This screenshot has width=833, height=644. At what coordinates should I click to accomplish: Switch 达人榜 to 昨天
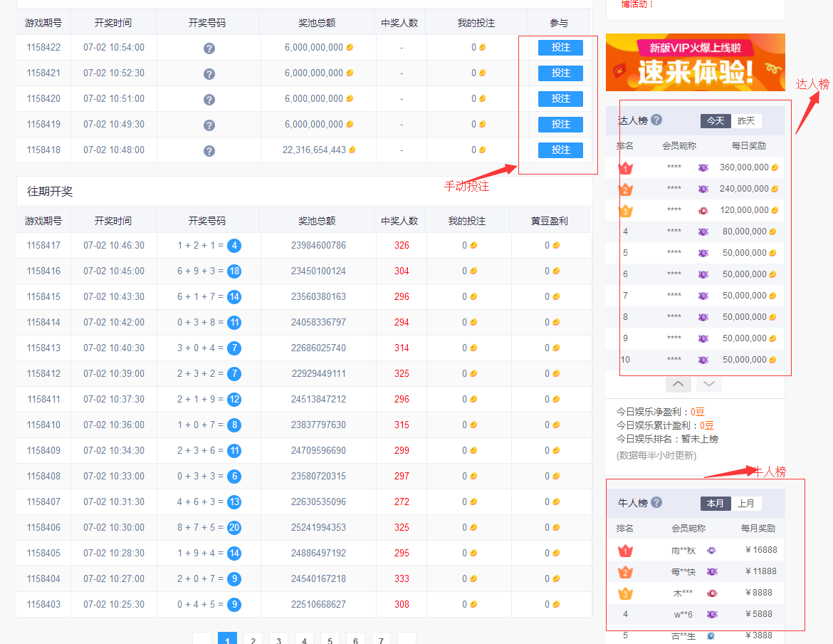click(746, 121)
